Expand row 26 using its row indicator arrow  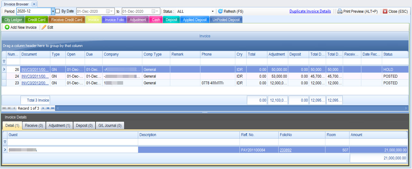4,69
